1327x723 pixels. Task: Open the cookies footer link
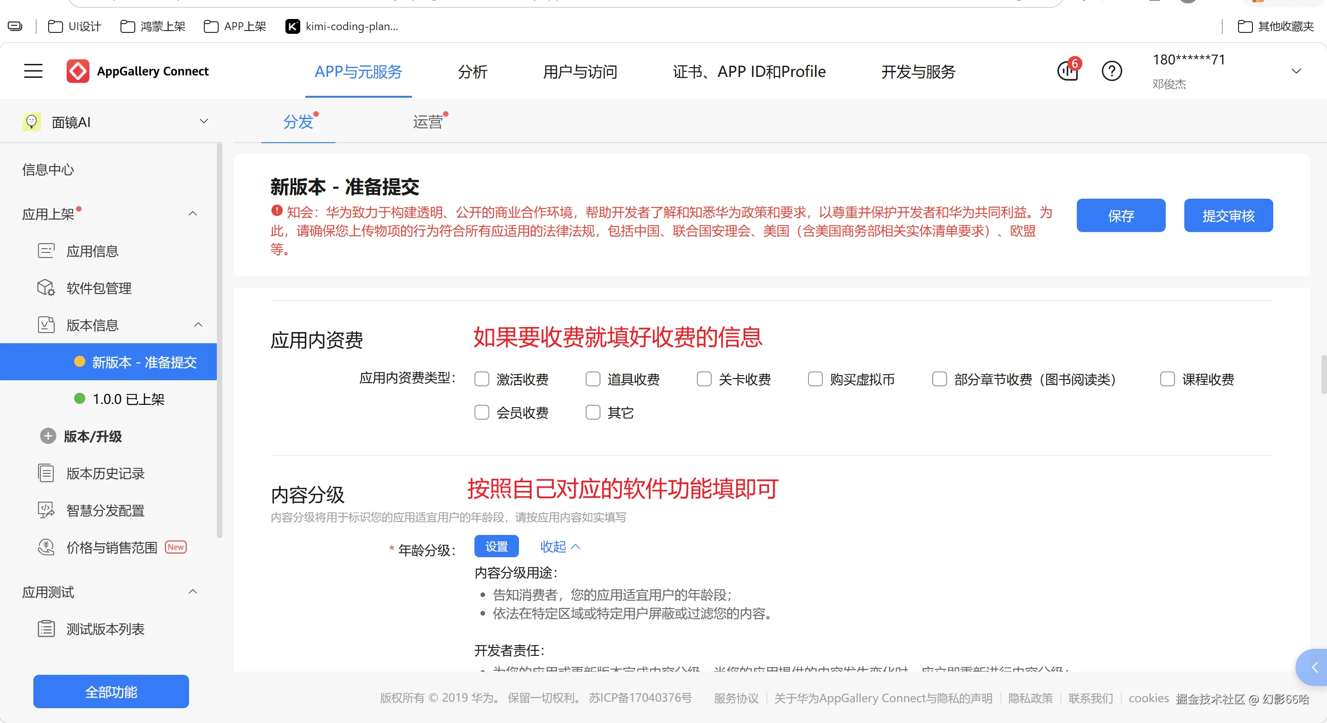click(1149, 698)
